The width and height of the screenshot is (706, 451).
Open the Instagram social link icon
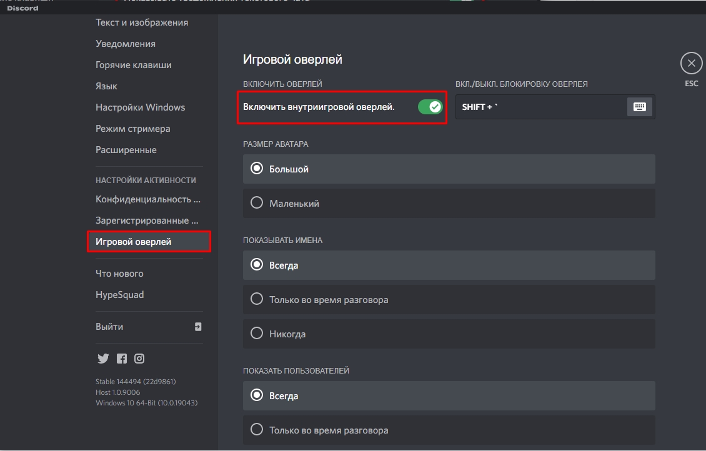(x=139, y=359)
